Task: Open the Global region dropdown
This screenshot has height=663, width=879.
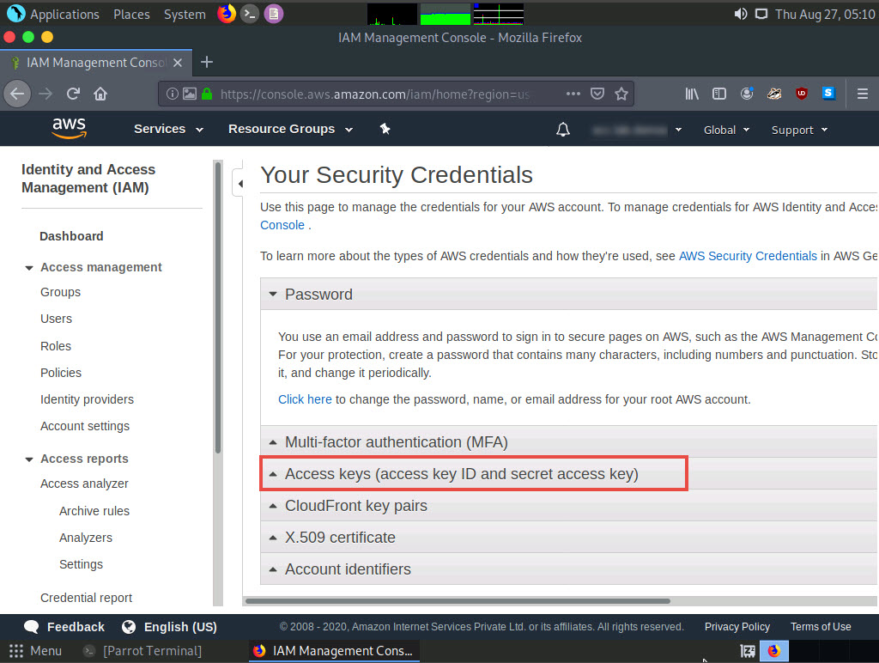Action: coord(726,130)
